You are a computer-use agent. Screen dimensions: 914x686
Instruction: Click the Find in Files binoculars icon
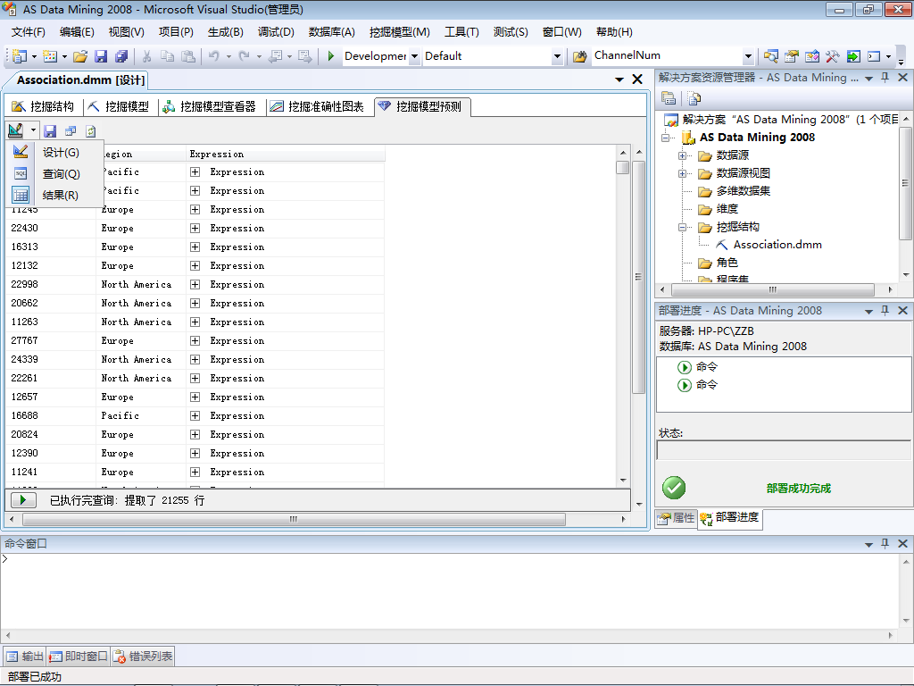click(x=579, y=56)
